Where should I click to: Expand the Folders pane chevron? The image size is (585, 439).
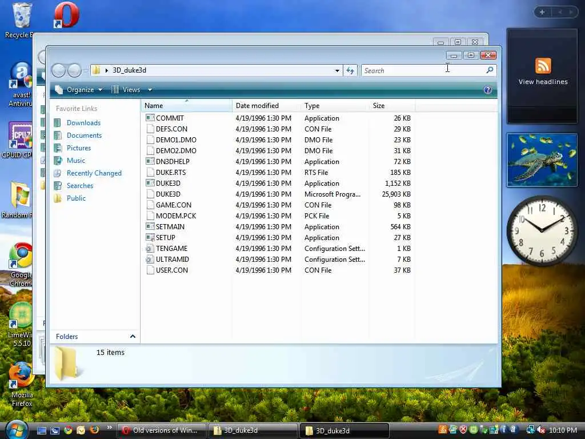click(133, 336)
